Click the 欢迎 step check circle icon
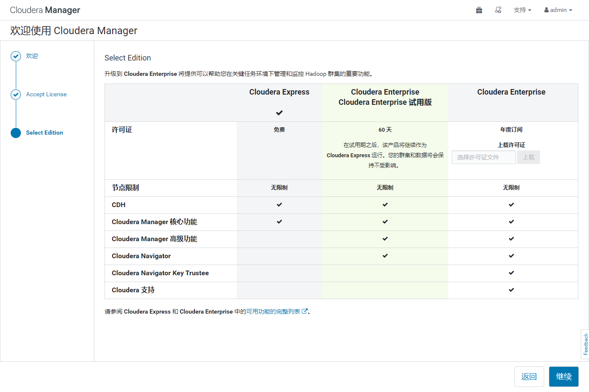Viewport: 589px width, 392px height. (x=16, y=56)
